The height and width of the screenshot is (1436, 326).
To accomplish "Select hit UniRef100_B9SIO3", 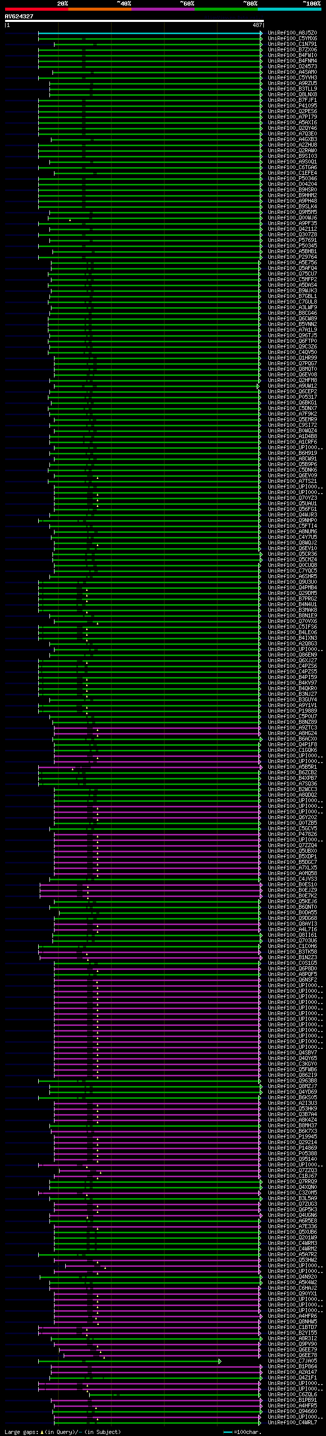I will pos(292,156).
